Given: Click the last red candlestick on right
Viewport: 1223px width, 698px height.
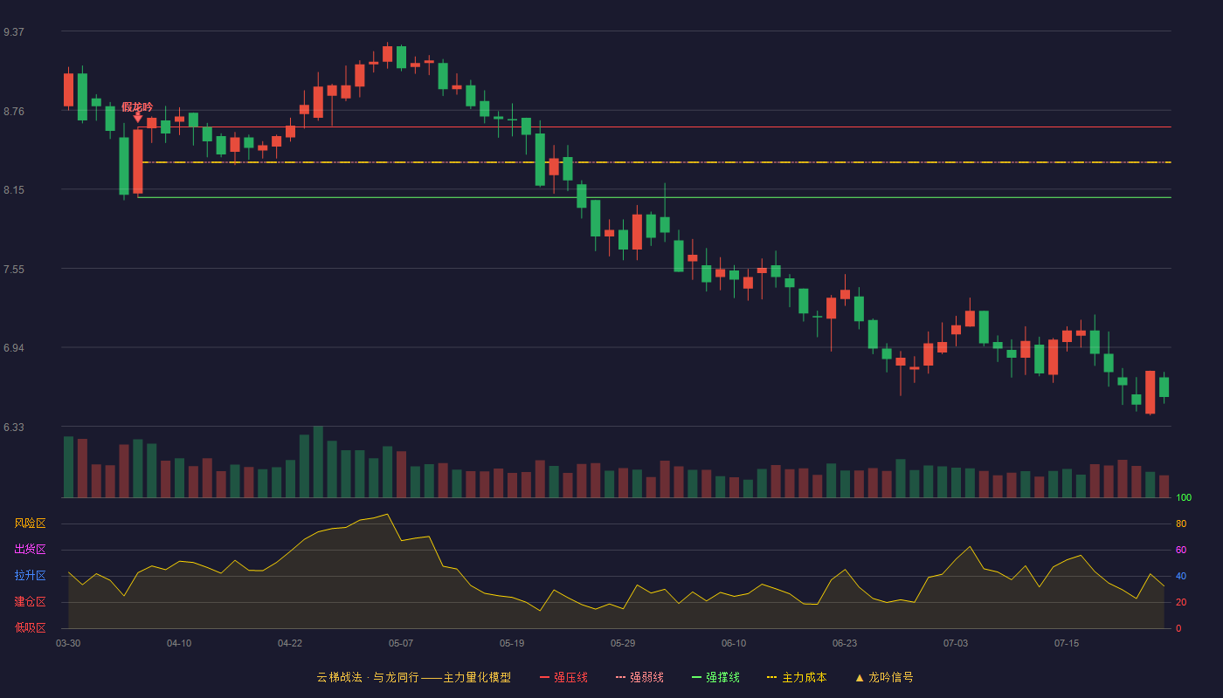Looking at the screenshot, I should (1150, 392).
